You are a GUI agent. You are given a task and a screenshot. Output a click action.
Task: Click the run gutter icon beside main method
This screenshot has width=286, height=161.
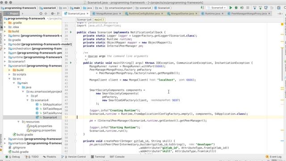pos(71,63)
